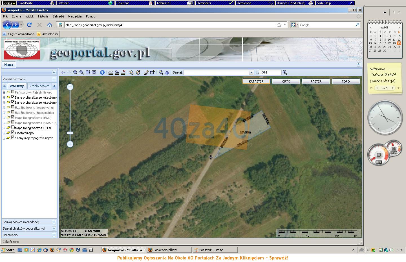This screenshot has width=406, height=262.
Task: Expand the Ustawienia panel
Action: 54,235
